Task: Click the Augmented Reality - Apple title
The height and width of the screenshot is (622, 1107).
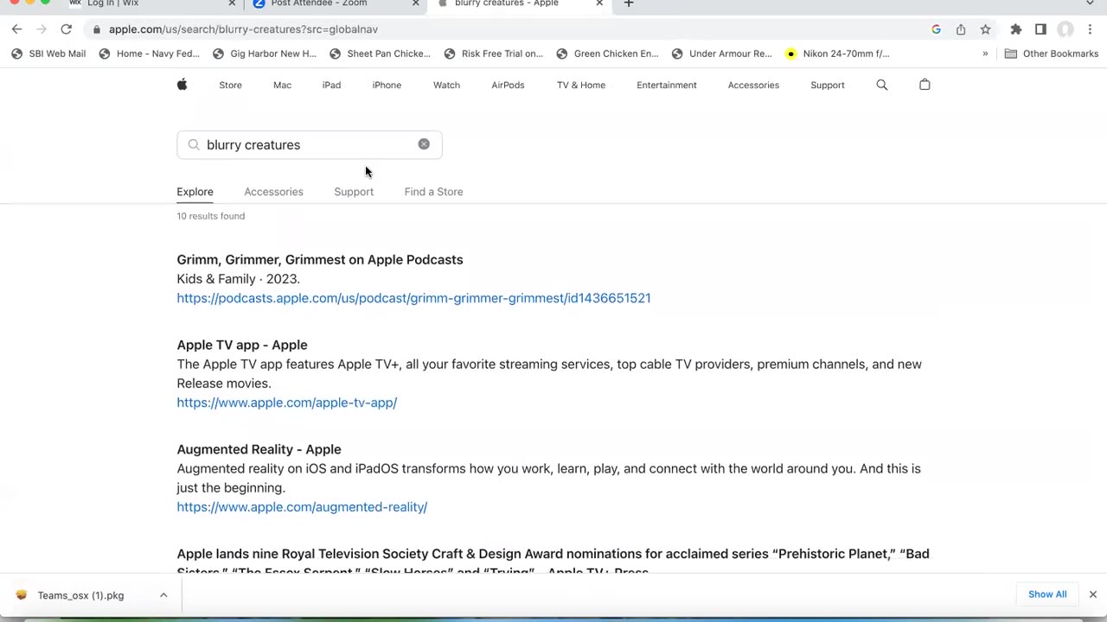Action: point(259,449)
